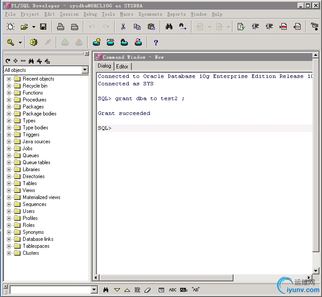322x297 pixels.
Task: Expand the Triggers tree node
Action: point(9,135)
